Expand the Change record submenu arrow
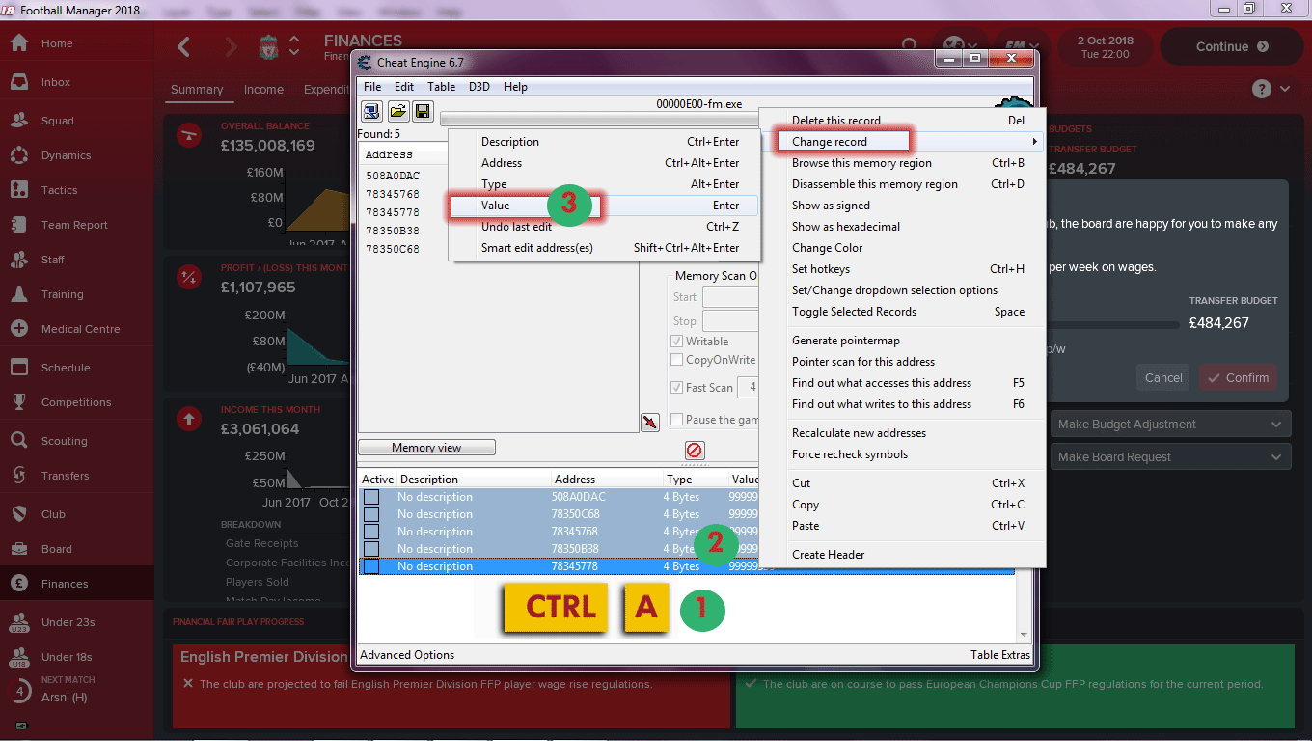This screenshot has height=741, width=1312. (1034, 142)
